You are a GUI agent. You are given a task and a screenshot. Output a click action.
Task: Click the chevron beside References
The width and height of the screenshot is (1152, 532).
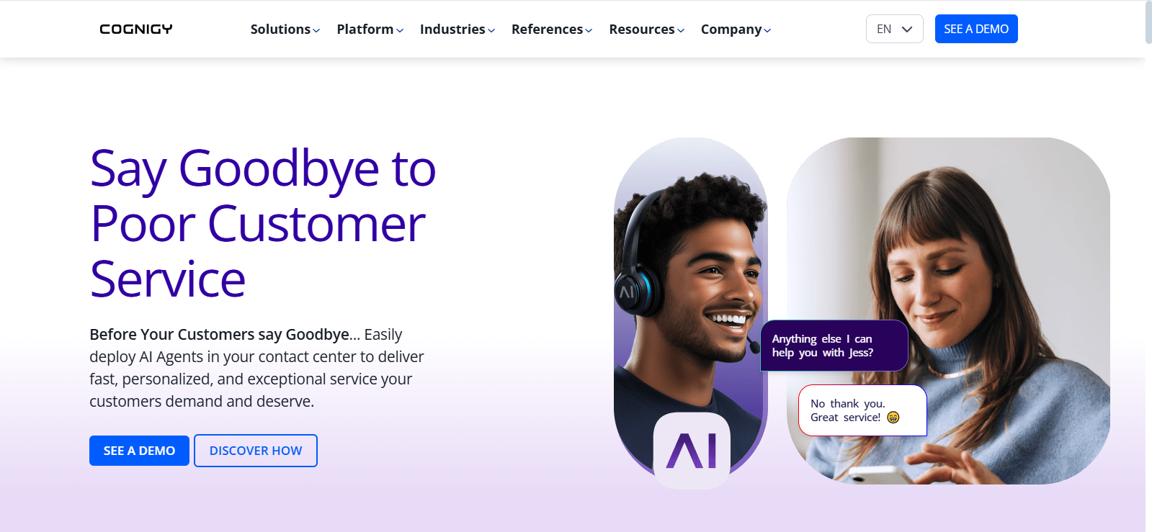(589, 30)
